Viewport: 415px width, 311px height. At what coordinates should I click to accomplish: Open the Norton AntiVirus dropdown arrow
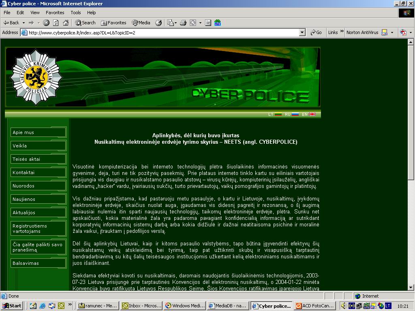click(392, 32)
